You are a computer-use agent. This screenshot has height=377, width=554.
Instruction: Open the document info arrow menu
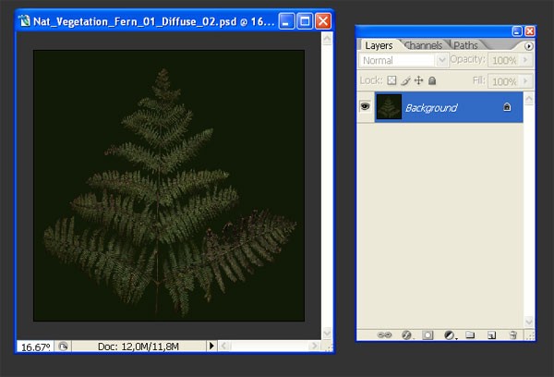[211, 346]
